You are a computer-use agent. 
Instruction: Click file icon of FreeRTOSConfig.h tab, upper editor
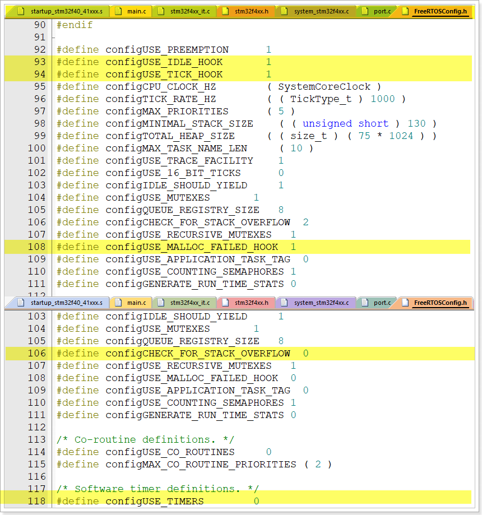click(x=405, y=12)
